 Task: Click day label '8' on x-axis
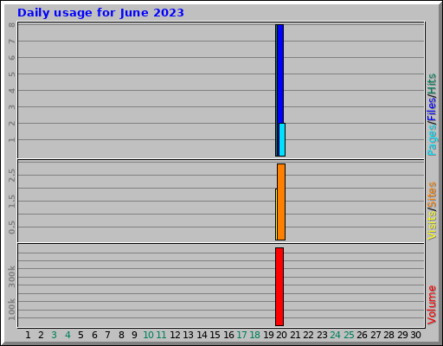[121, 335]
